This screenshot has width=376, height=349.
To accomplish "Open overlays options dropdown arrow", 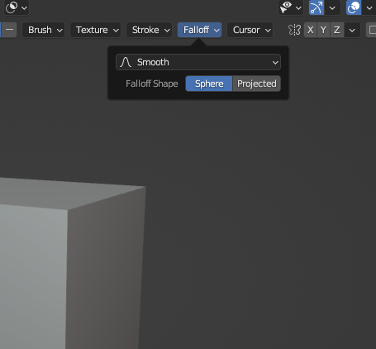I will coord(369,7).
